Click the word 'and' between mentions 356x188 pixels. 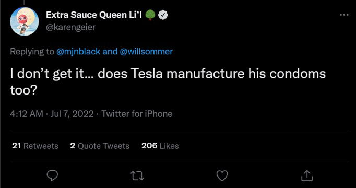(110, 52)
